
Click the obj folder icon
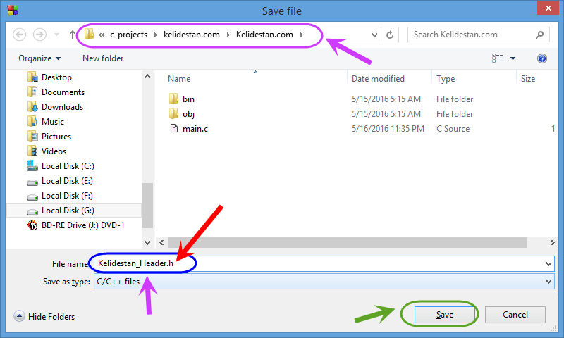click(x=173, y=113)
